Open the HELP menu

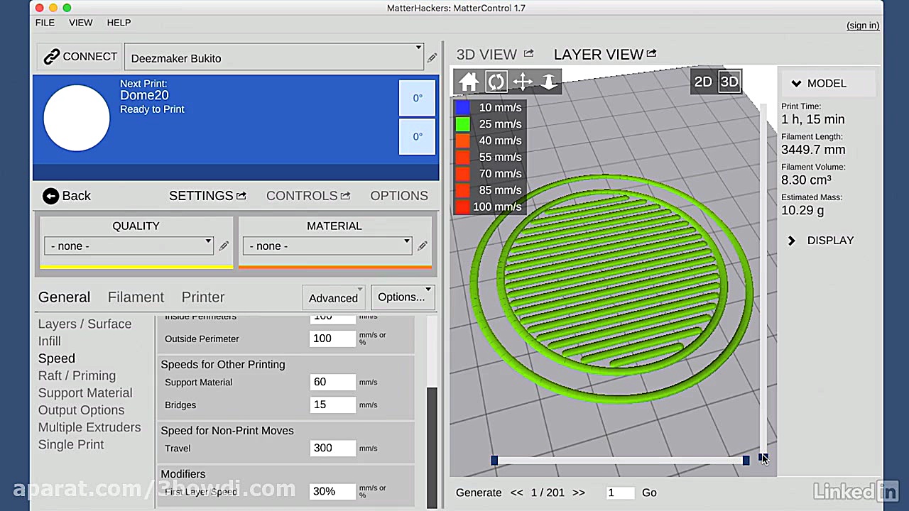[x=119, y=23]
